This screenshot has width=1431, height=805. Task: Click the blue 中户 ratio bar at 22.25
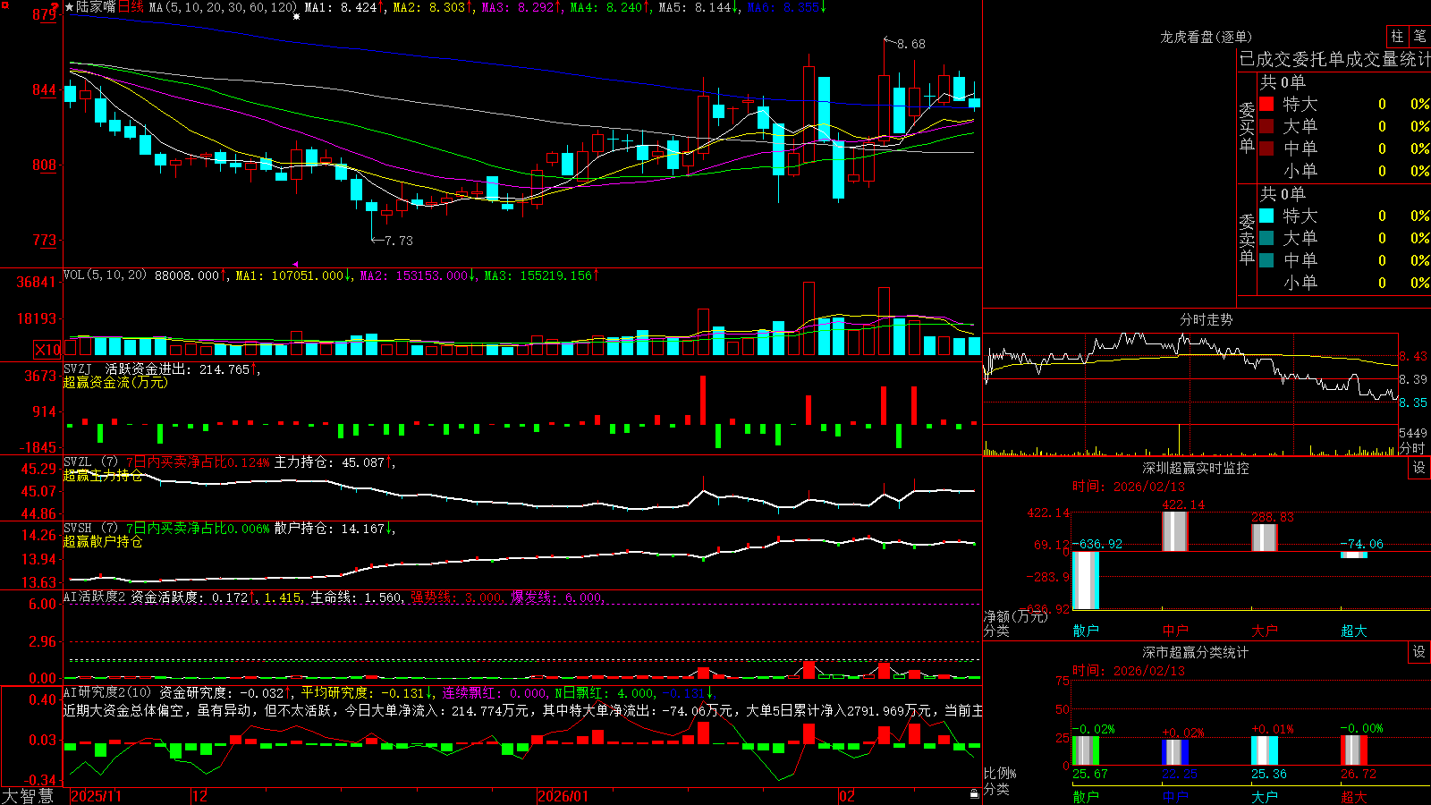1175,753
